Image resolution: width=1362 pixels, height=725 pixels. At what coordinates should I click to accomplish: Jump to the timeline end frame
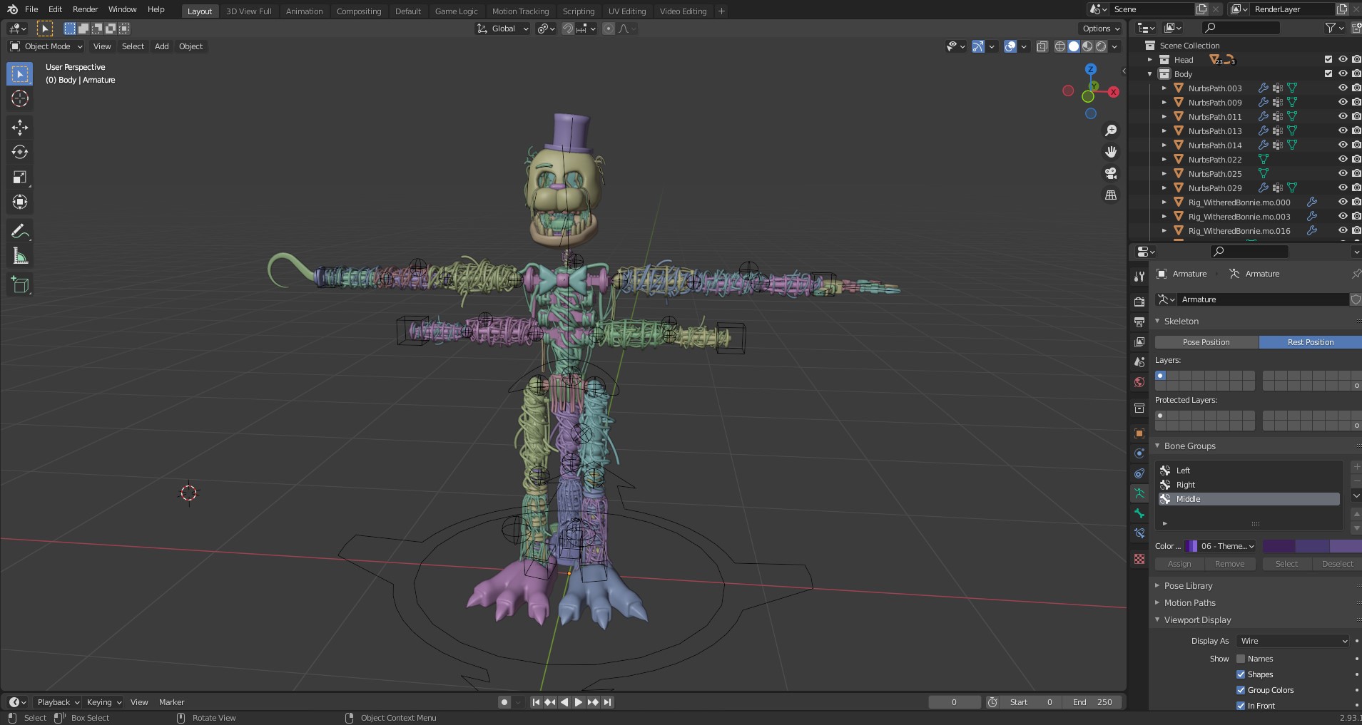click(607, 702)
